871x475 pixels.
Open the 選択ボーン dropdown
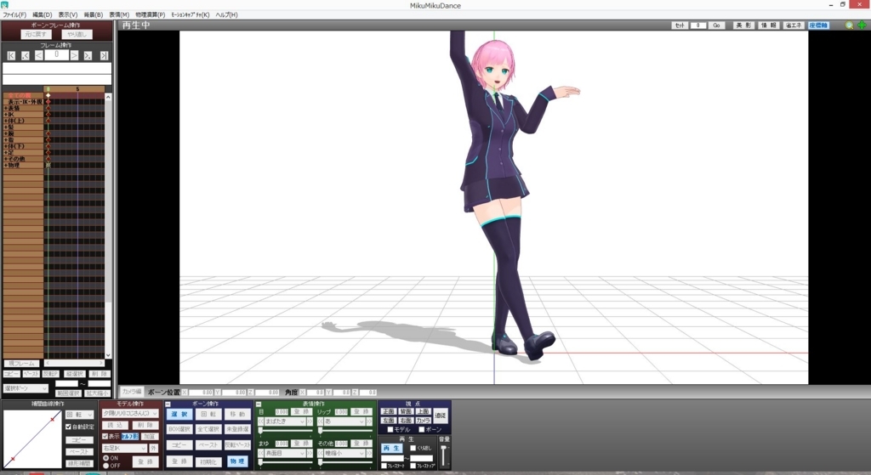click(26, 388)
